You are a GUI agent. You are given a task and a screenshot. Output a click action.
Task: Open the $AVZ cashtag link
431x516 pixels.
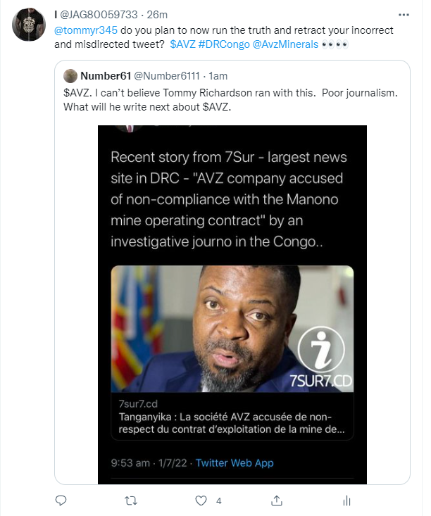[182, 44]
